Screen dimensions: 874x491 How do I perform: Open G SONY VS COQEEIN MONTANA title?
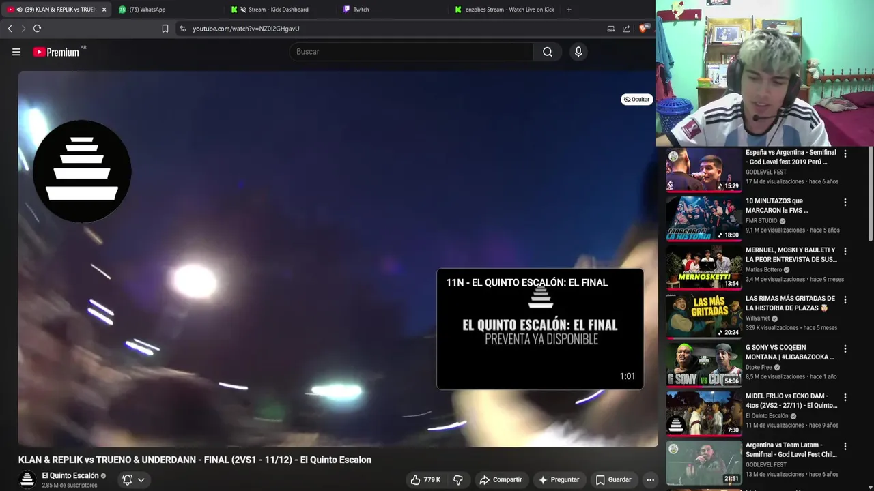[790, 352]
